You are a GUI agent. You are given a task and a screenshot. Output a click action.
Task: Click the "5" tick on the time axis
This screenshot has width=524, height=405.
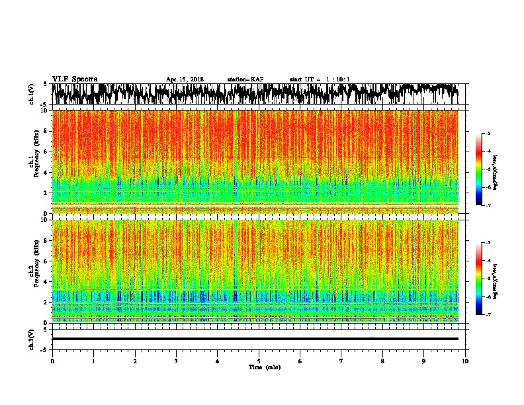(259, 361)
